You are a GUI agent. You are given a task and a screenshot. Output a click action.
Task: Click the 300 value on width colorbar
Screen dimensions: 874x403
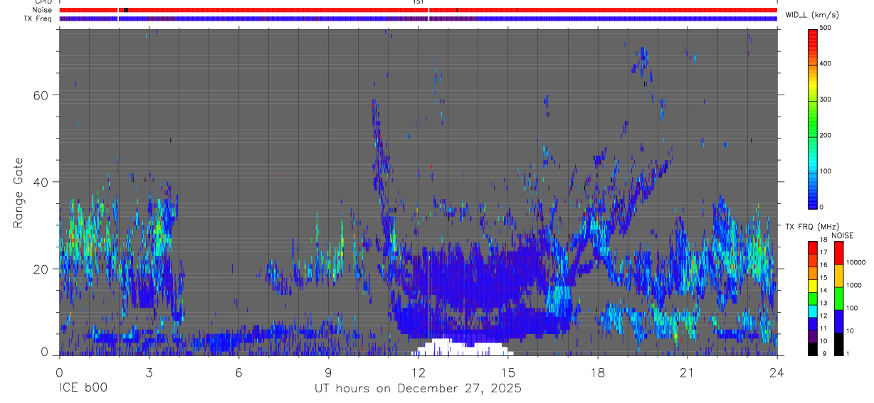coord(826,100)
